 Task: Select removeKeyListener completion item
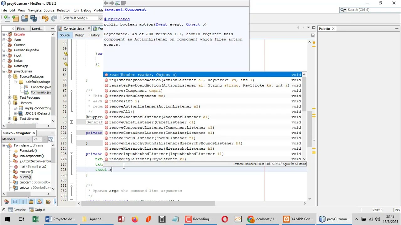(202, 159)
